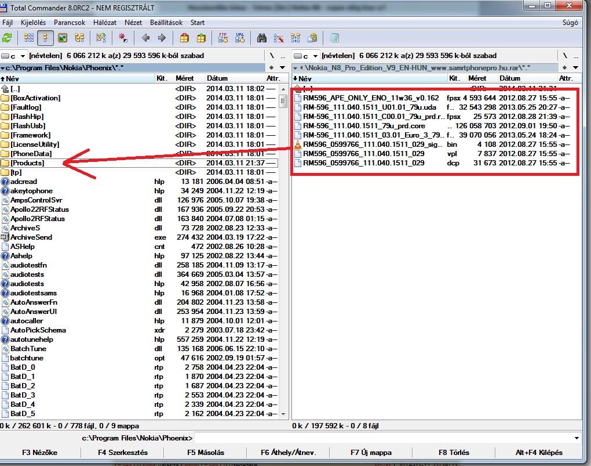This screenshot has height=466, width=591.
Task: Open the Notepad toolbar icon
Action: click(334, 38)
